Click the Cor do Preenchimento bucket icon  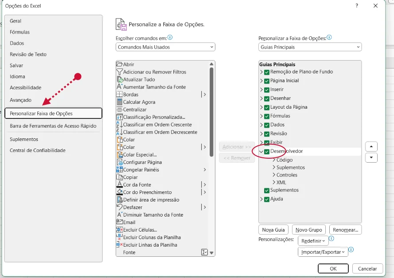pos(120,192)
